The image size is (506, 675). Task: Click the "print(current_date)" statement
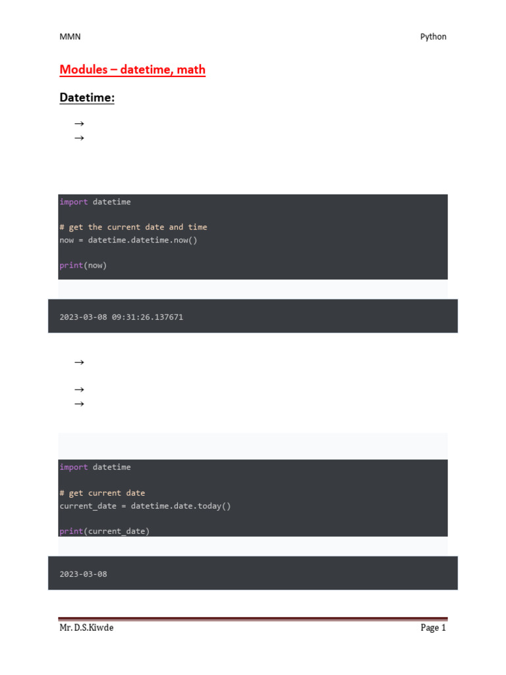pyautogui.click(x=104, y=531)
